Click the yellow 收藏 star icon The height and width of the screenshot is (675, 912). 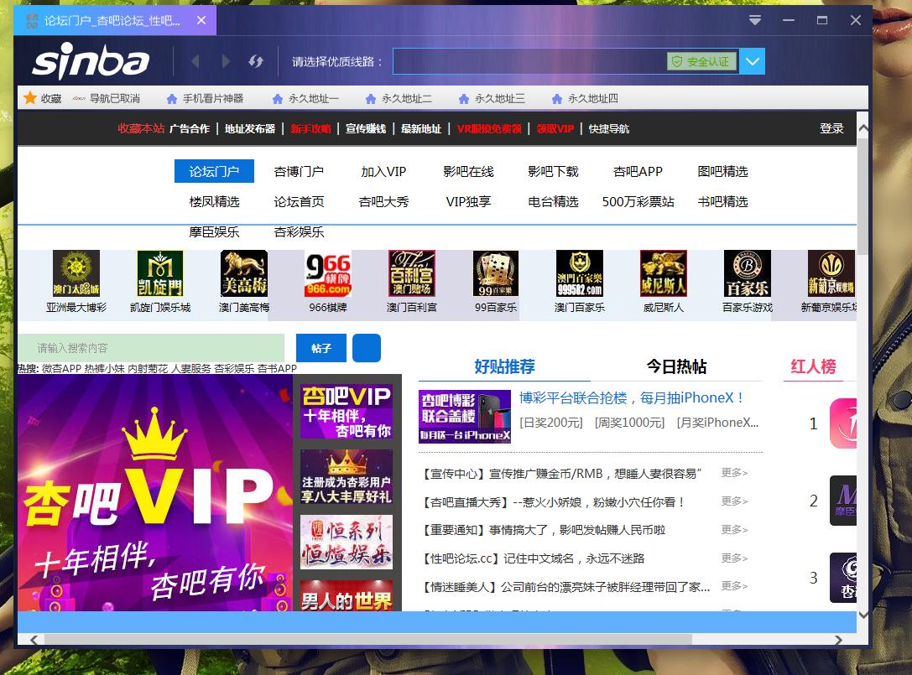pyautogui.click(x=31, y=98)
